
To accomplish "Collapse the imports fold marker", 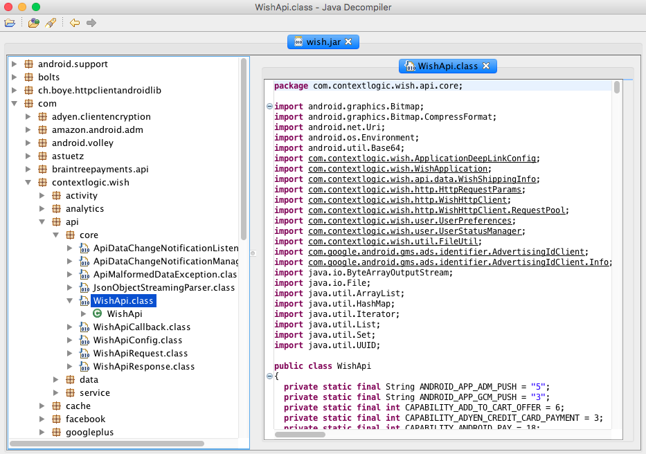I will (269, 107).
